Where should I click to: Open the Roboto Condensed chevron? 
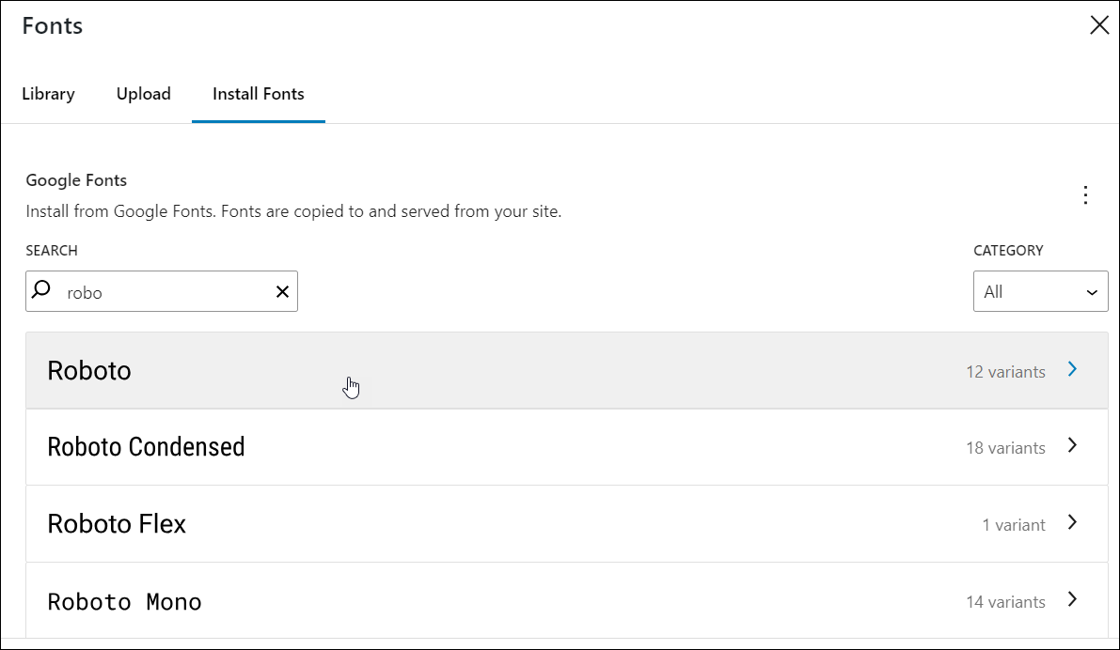[x=1072, y=445]
